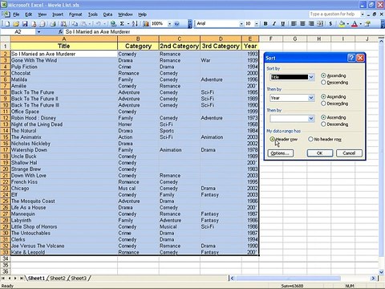
Task: Save the workbook with the floppy icon
Action: click(x=25, y=24)
